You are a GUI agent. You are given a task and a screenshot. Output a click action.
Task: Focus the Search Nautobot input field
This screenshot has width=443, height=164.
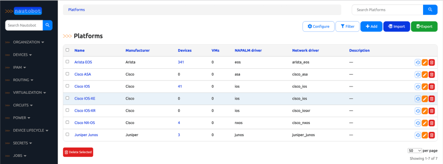24,25
